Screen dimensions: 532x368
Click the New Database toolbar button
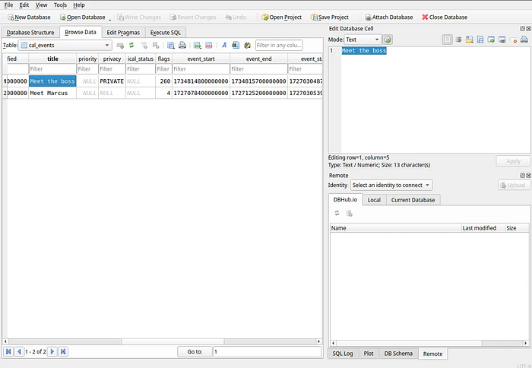coord(29,17)
